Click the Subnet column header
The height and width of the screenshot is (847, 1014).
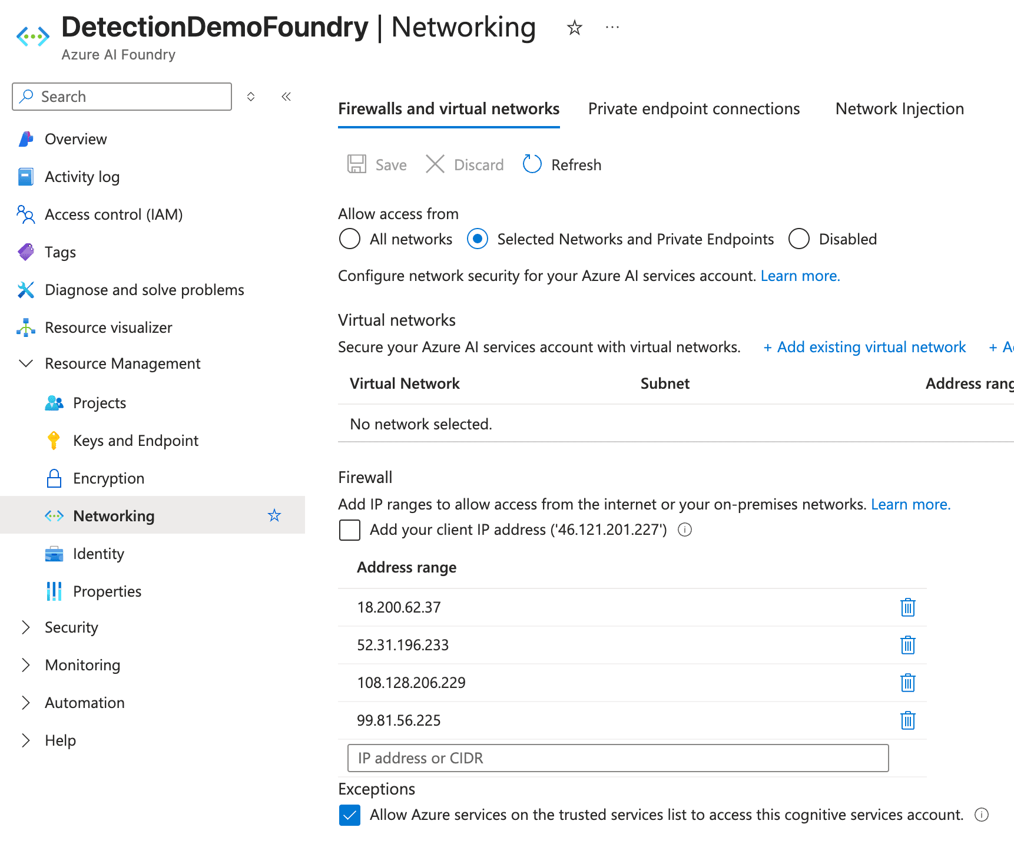[x=665, y=383]
